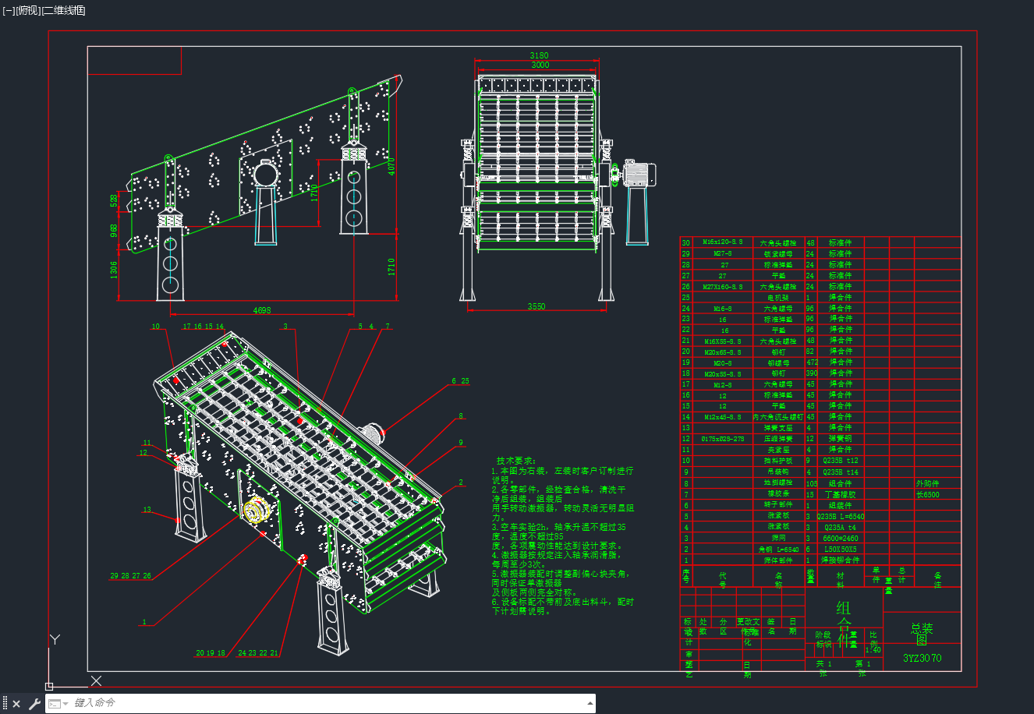Show recent commands list icon
Viewport: 1034px width, 714px height.
coord(58,704)
